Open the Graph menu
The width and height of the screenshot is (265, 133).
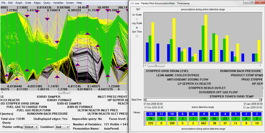coord(19,3)
